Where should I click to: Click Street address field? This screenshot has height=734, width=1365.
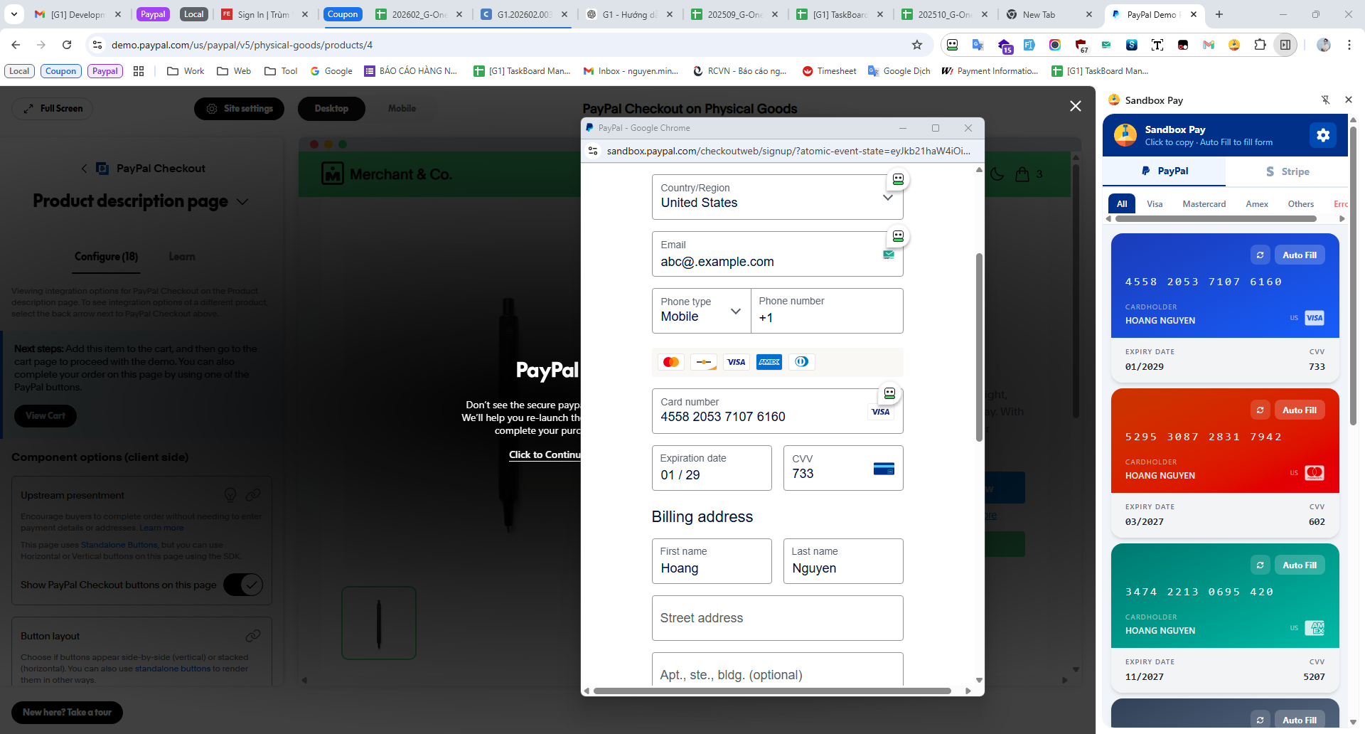(778, 618)
